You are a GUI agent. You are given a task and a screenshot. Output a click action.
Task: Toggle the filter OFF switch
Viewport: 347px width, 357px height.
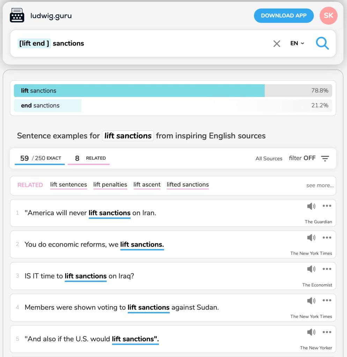[x=302, y=158]
